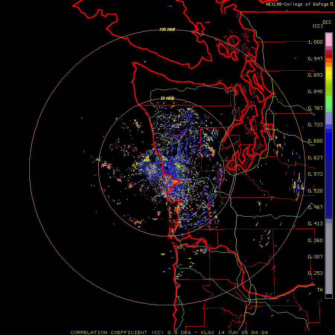
Task: Click the 0.893 legend value
Action: pos(315,75)
